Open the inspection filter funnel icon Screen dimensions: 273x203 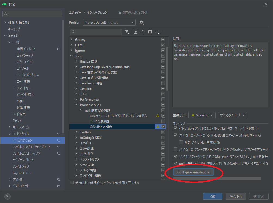[x=127, y=32]
